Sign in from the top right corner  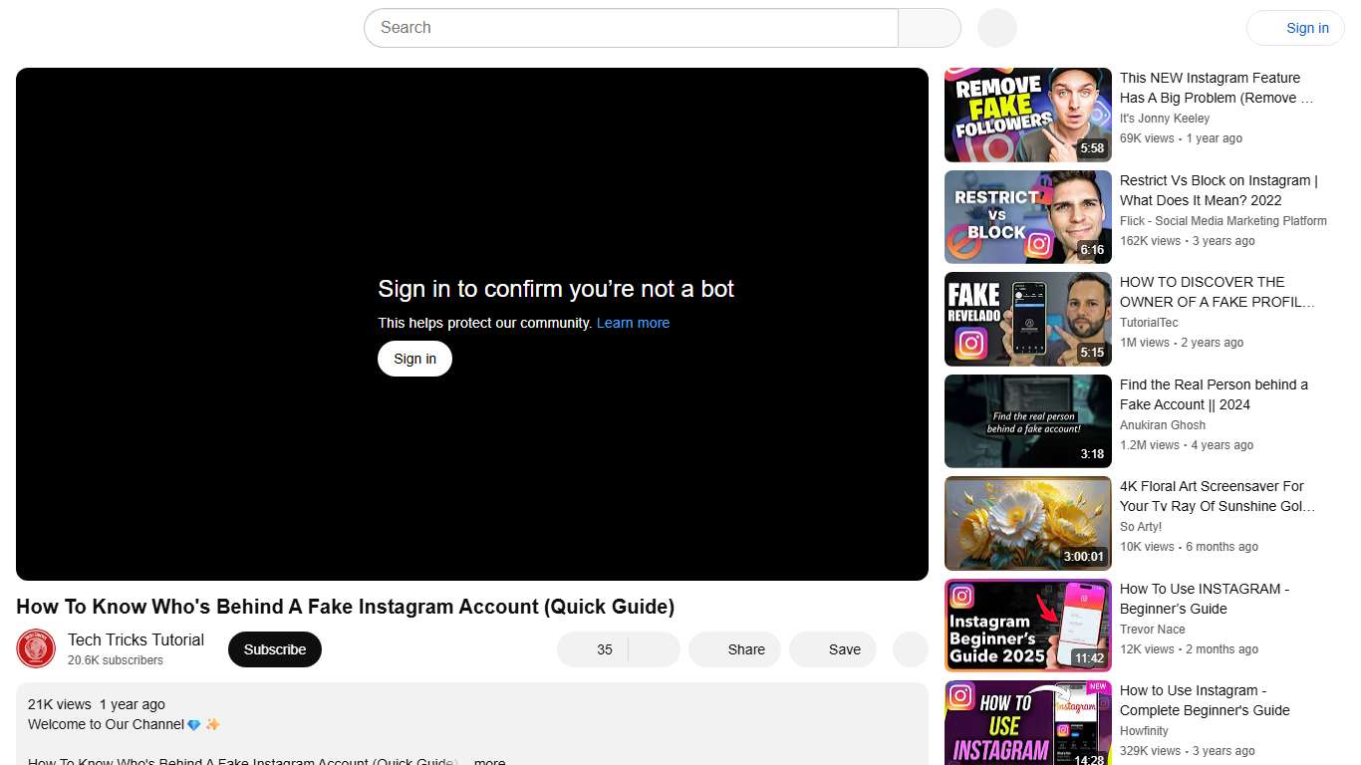(1306, 28)
